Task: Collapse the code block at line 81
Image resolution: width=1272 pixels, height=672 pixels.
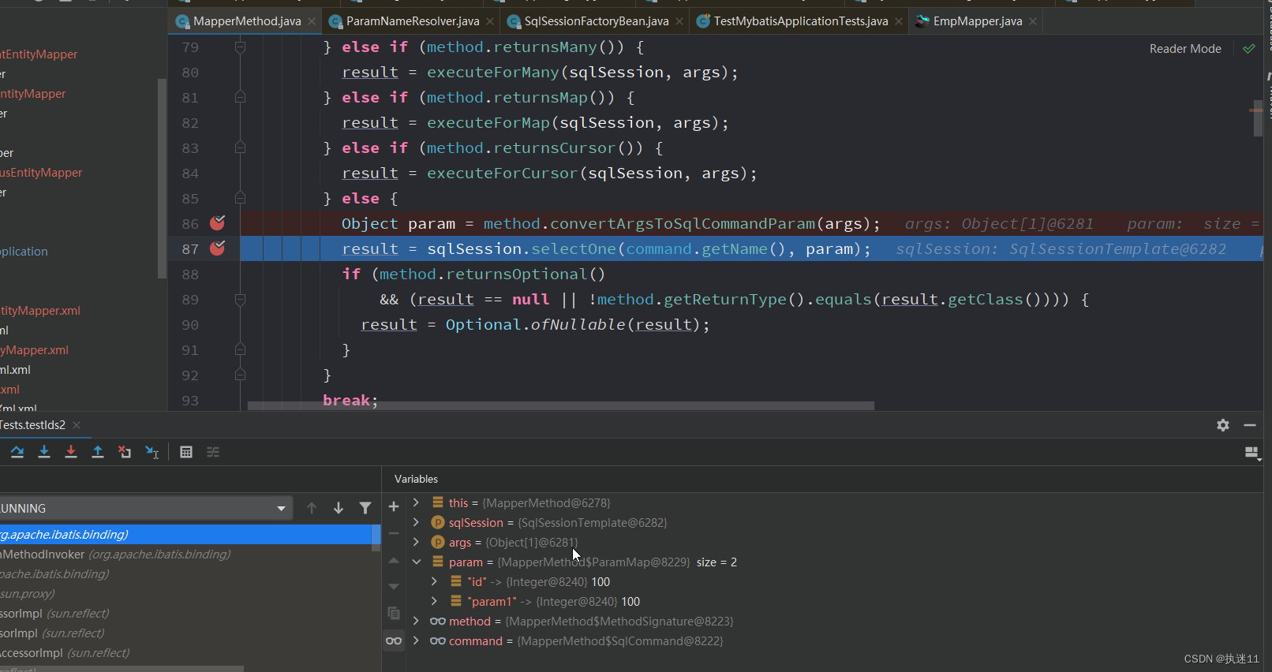Action: click(240, 98)
